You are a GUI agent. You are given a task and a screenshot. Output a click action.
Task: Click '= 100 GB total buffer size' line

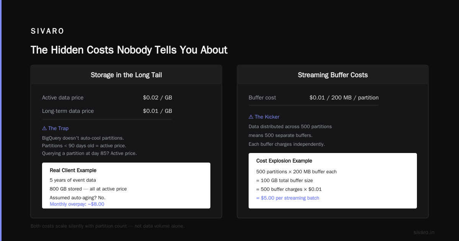(285, 181)
